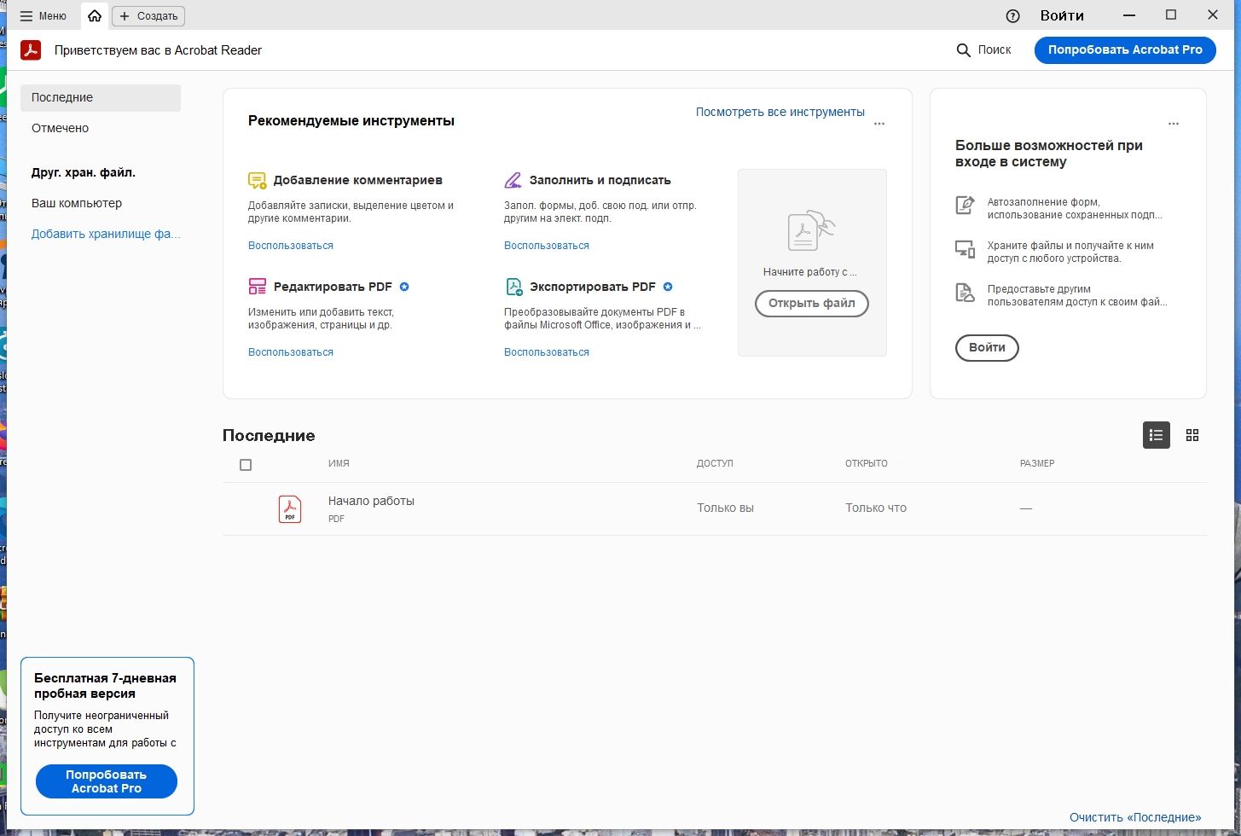1241x836 pixels.
Task: Click the Редактировать PDF icon
Action: pos(257,287)
